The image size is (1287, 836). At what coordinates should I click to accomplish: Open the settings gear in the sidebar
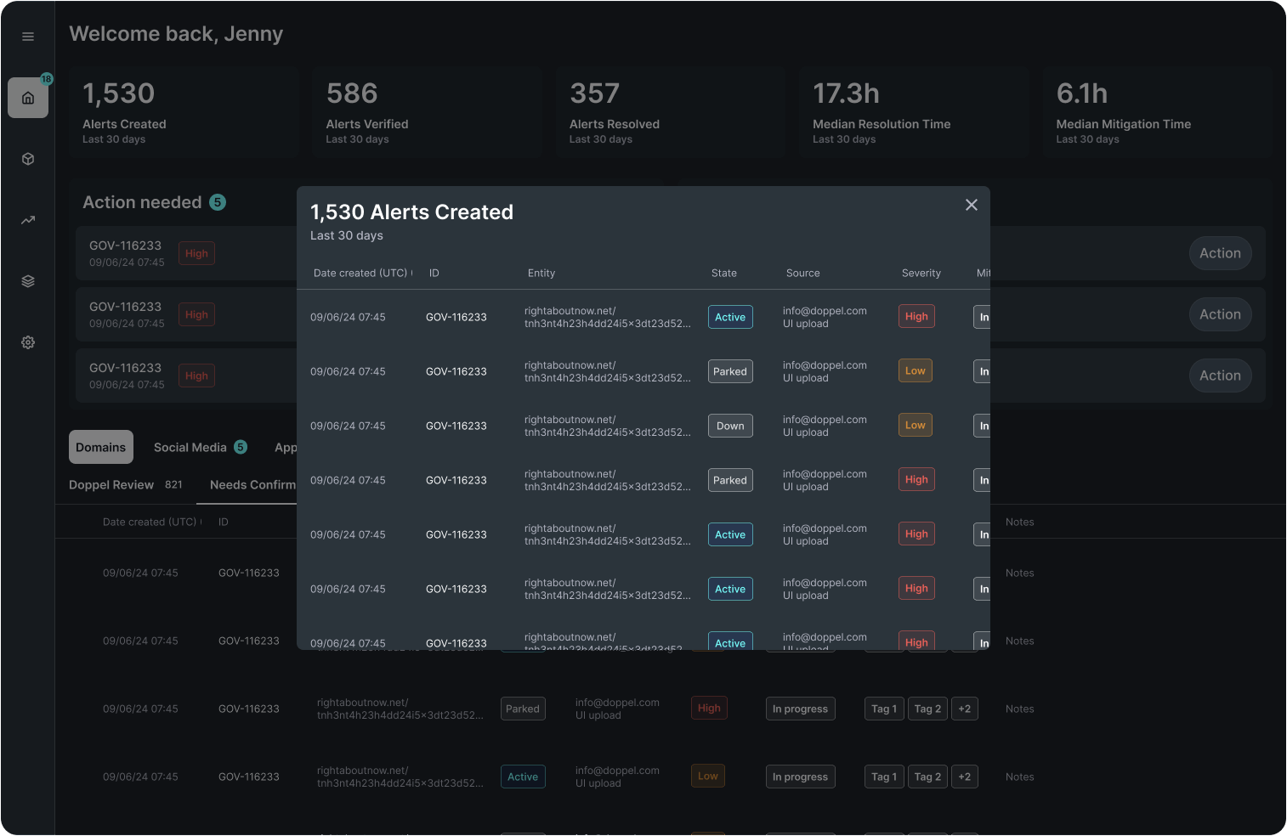click(28, 342)
